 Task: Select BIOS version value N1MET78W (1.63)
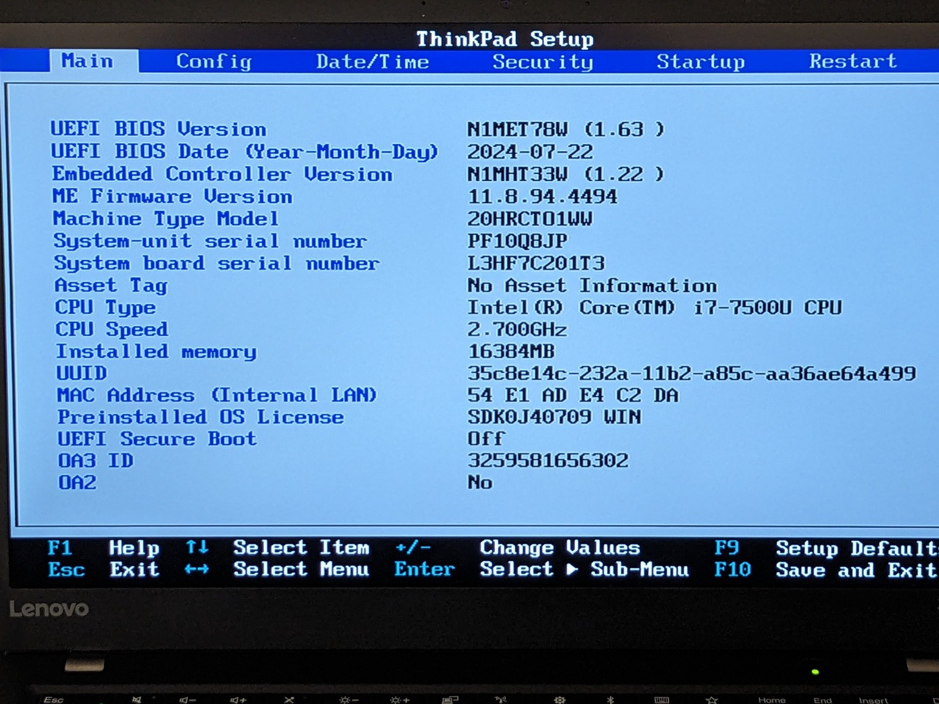(x=566, y=129)
